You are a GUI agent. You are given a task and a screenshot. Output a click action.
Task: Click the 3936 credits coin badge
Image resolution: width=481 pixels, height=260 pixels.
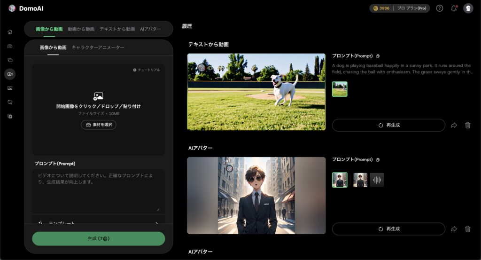(x=381, y=8)
